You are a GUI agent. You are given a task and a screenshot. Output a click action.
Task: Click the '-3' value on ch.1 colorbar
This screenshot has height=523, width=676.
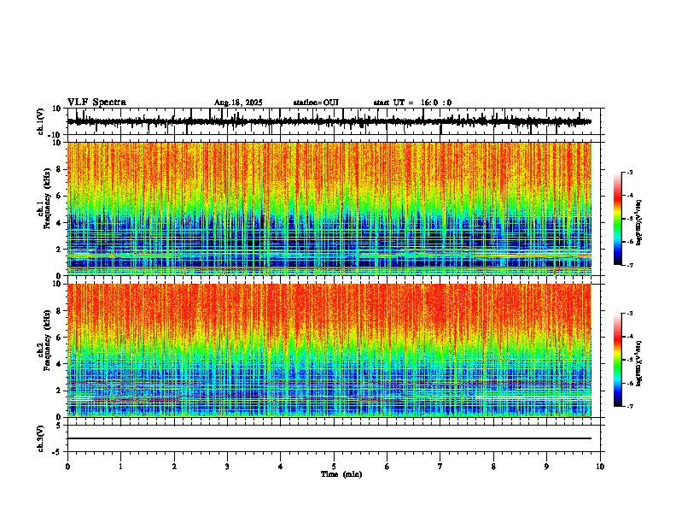pos(629,173)
